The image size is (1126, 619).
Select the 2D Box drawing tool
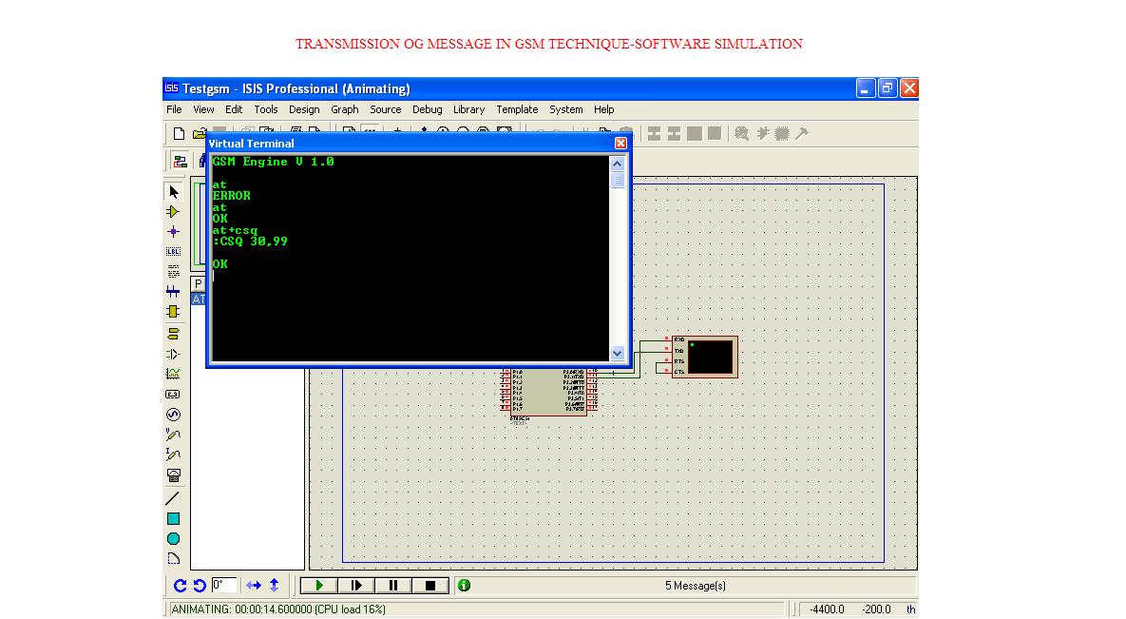click(173, 518)
